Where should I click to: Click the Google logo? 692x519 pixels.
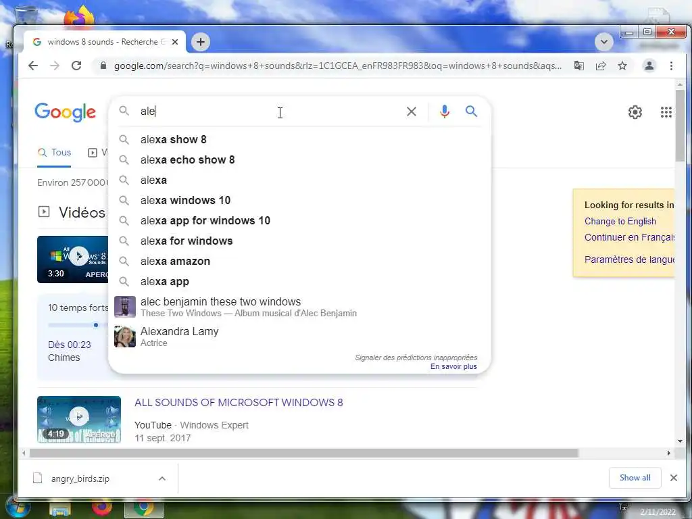coord(66,112)
